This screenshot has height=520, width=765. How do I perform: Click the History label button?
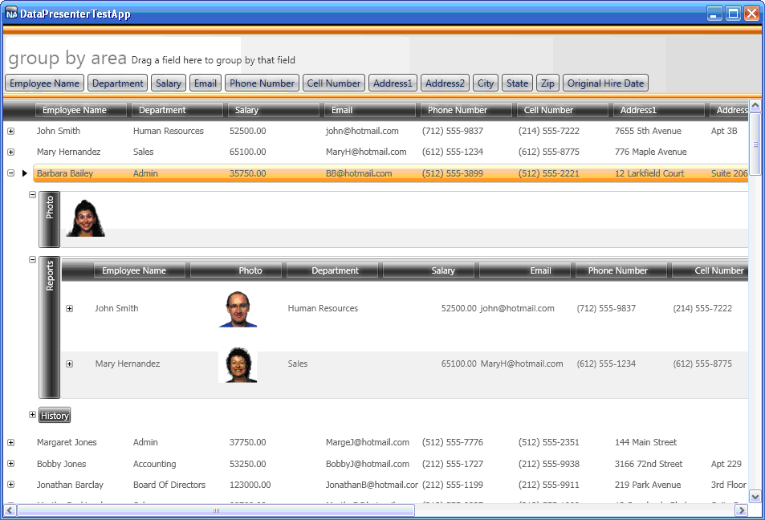coord(55,416)
